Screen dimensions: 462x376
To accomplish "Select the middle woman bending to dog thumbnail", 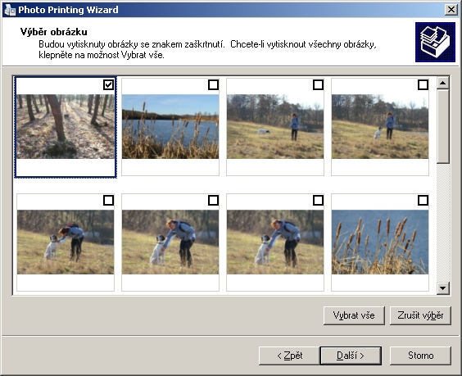I will point(170,242).
